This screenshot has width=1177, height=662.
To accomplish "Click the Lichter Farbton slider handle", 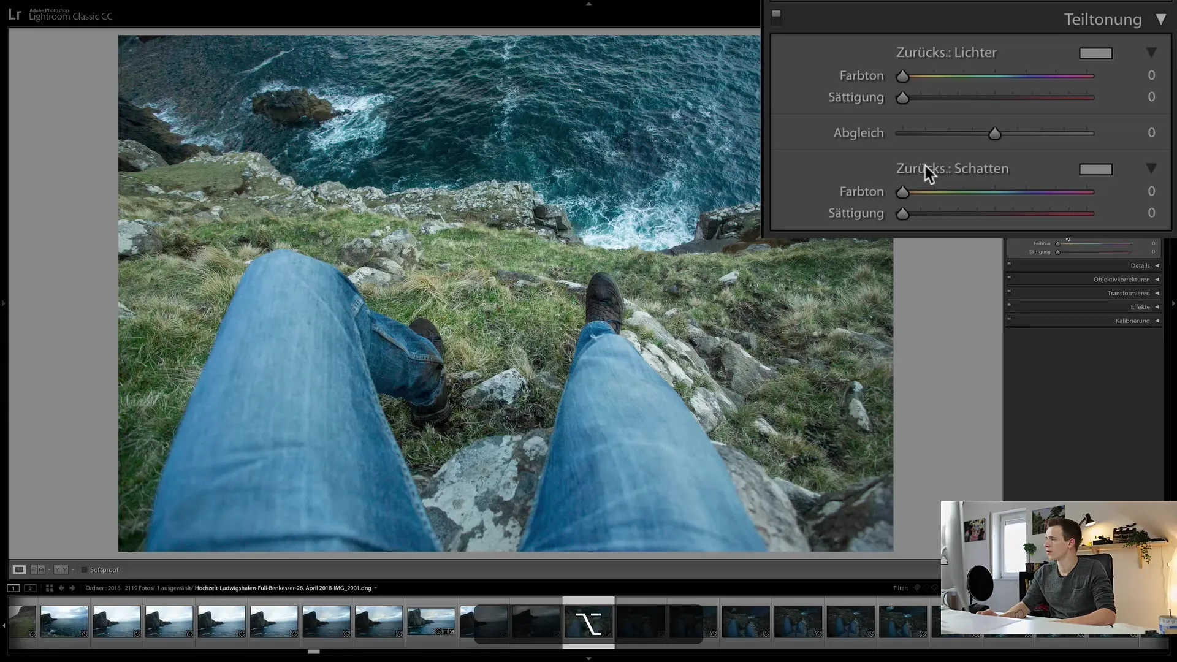I will coord(902,76).
